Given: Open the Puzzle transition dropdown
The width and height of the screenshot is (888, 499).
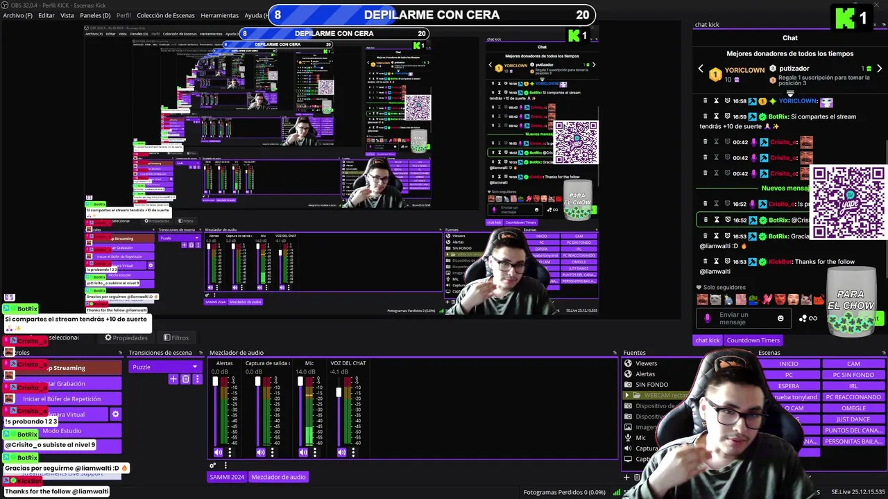Looking at the screenshot, I should point(164,367).
